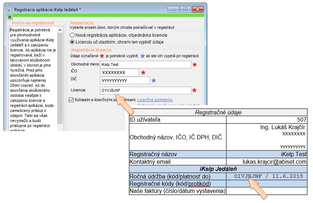Click the lukas.krajcir@abiset.com email cell
This screenshot has width=313, height=203.
click(267, 162)
